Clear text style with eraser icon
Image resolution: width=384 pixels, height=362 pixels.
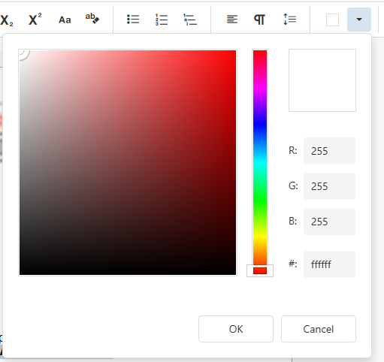92,19
